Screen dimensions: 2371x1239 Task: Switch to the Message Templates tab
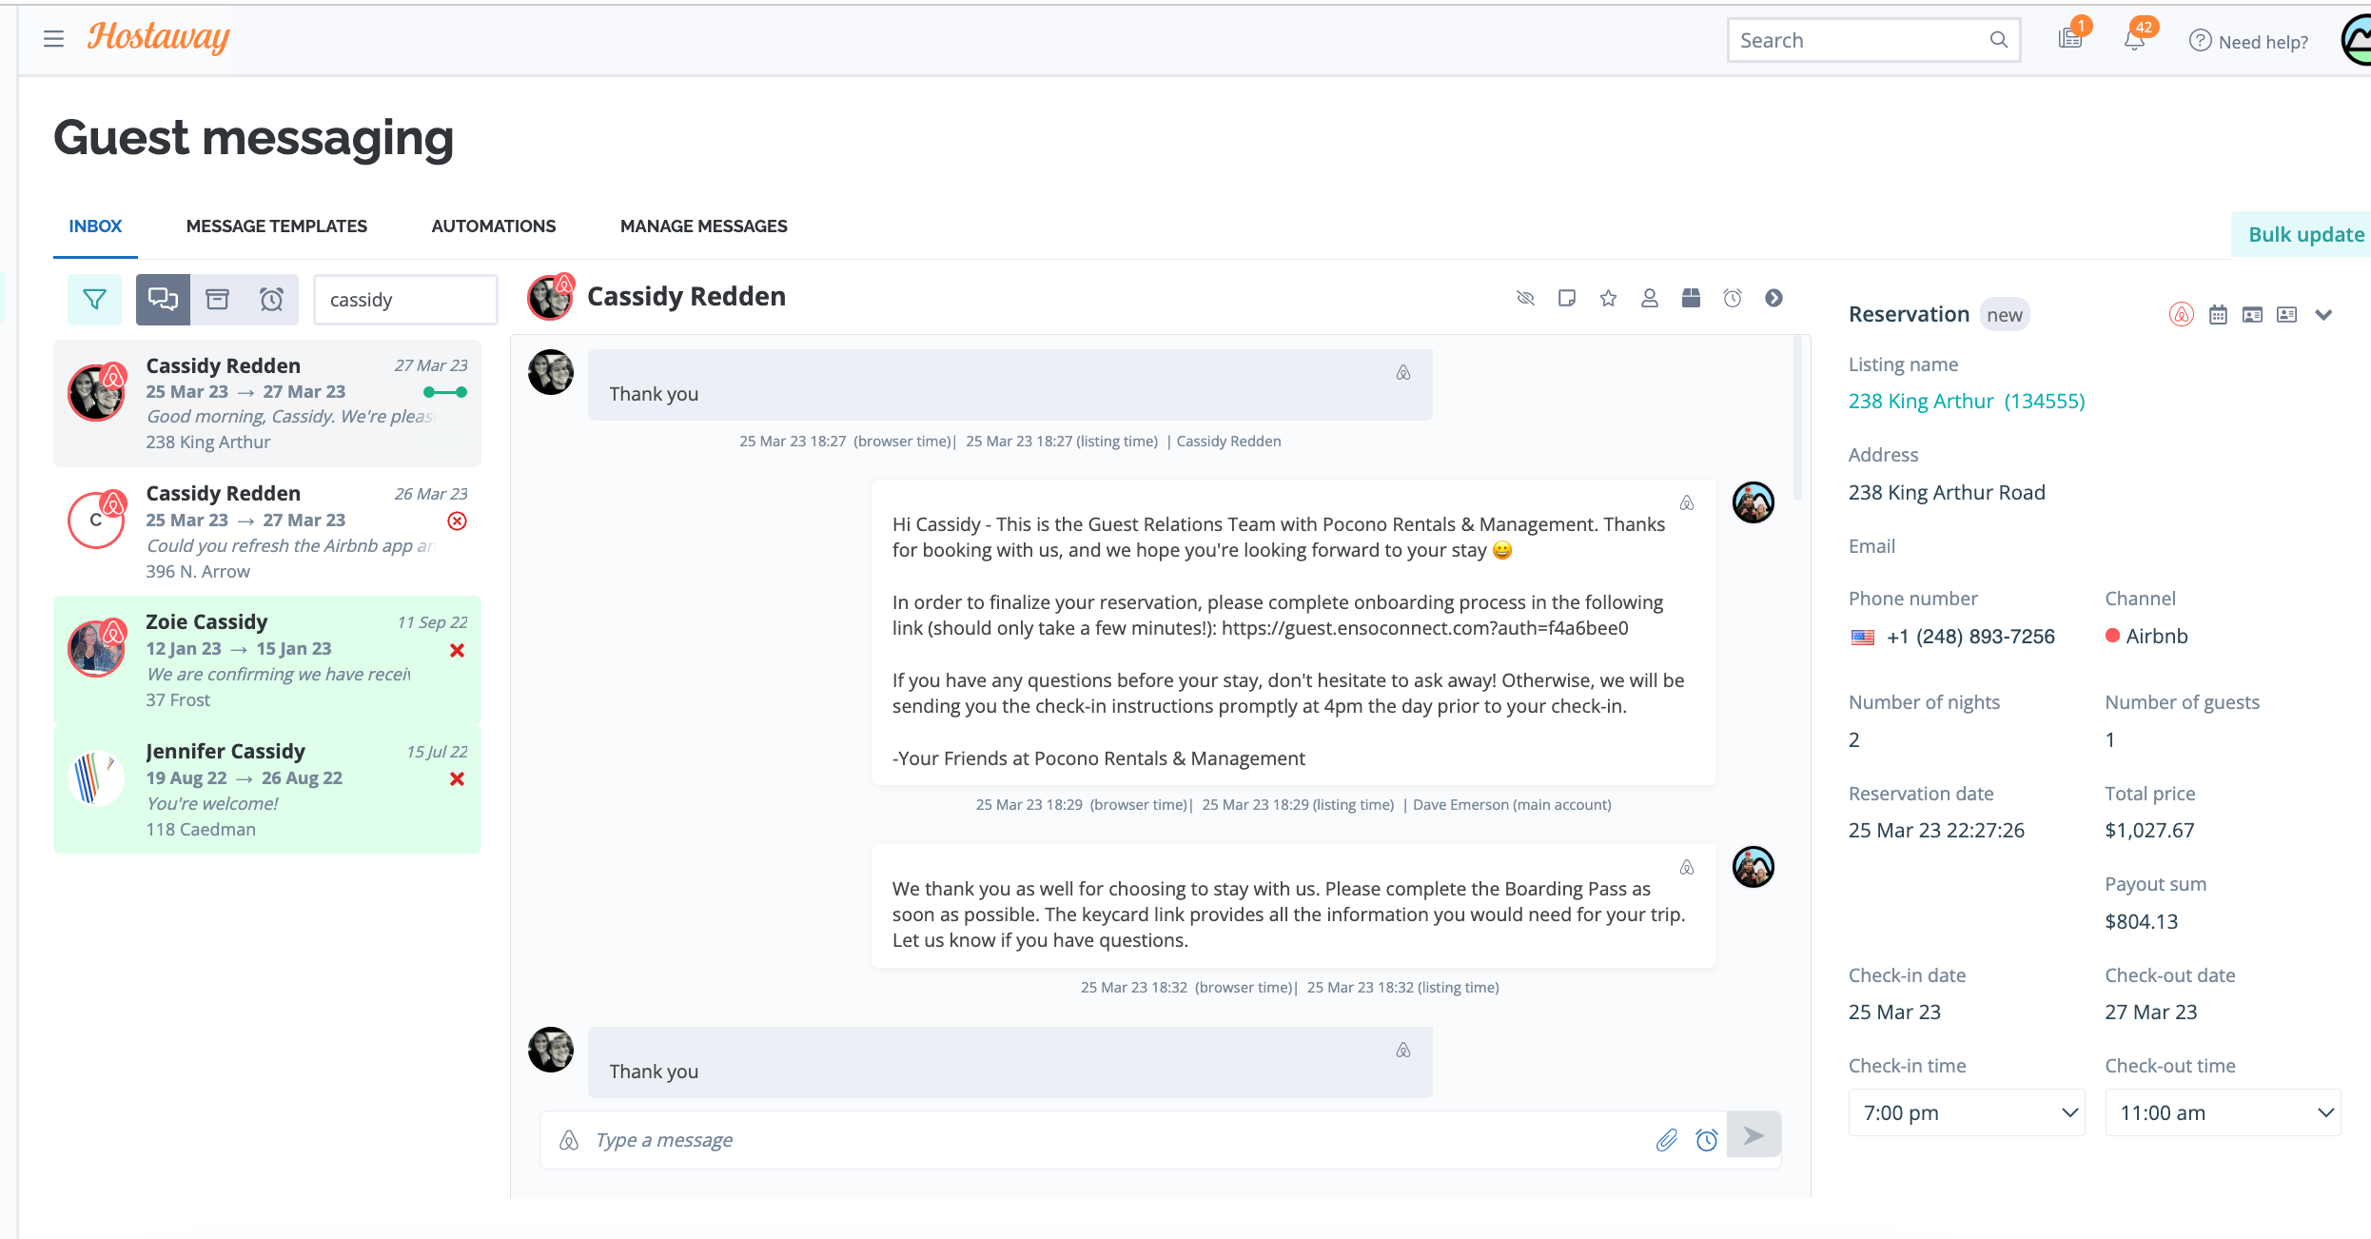tap(276, 226)
